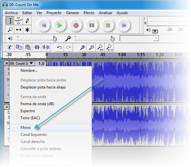Choose Nombre... from track menu
The height and width of the screenshot is (167, 191).
(51, 71)
